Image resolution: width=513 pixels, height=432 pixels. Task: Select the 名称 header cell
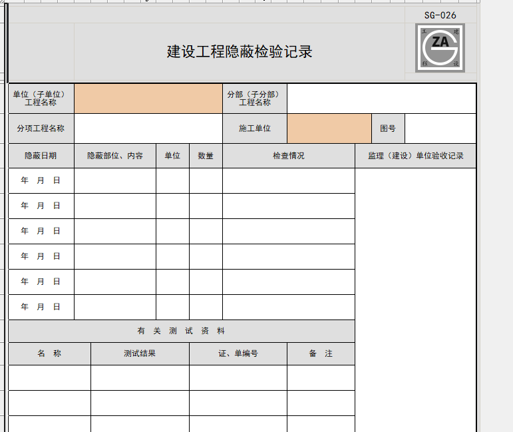point(49,353)
